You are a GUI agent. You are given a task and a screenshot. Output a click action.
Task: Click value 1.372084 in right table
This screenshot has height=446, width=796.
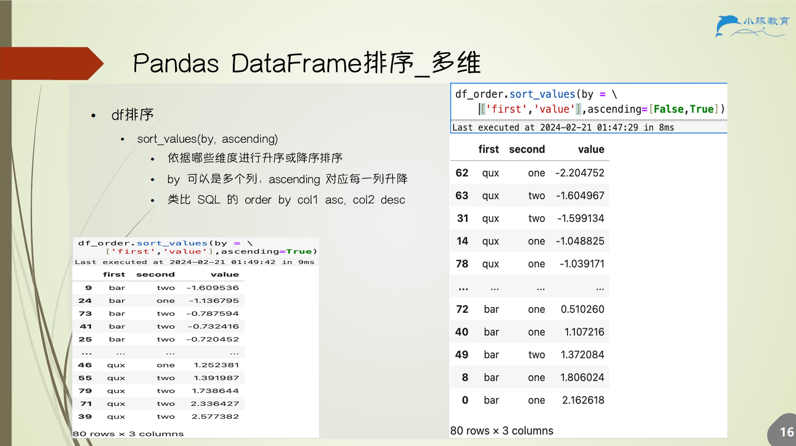[x=582, y=355]
